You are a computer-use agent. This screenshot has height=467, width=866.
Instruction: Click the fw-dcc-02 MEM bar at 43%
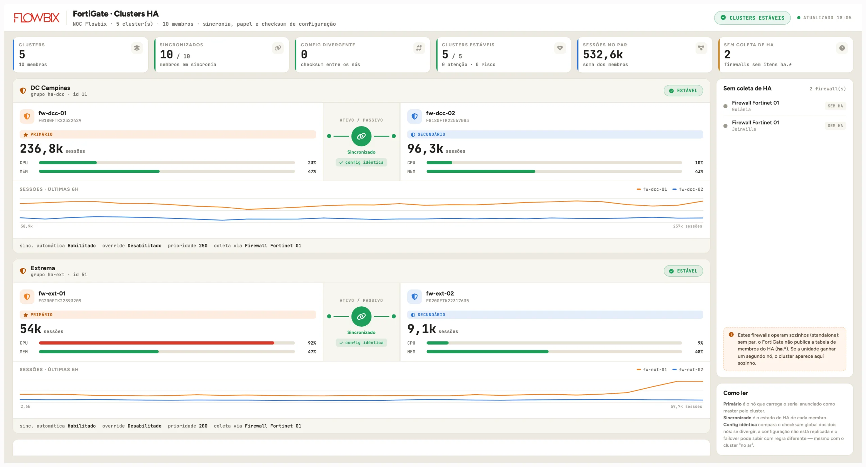554,171
